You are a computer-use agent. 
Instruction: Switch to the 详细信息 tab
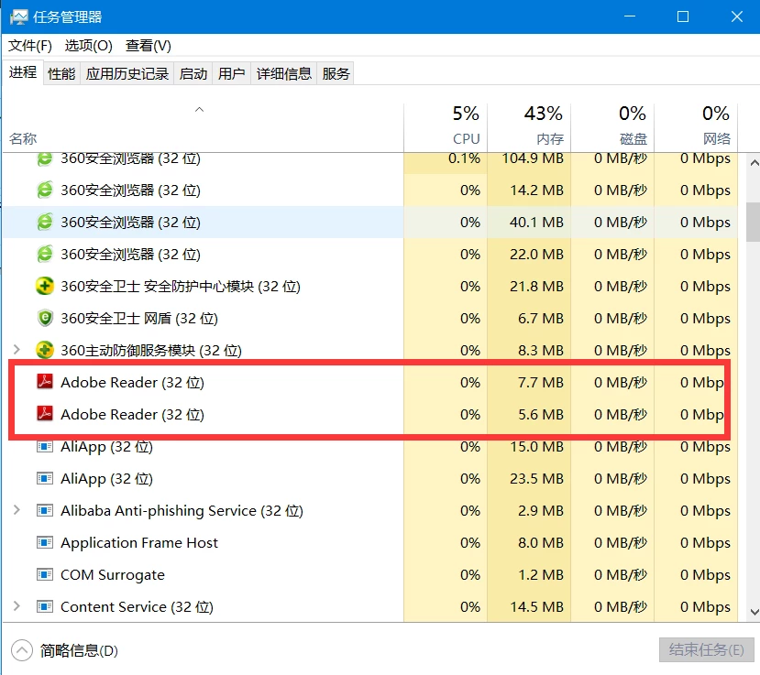coord(283,73)
